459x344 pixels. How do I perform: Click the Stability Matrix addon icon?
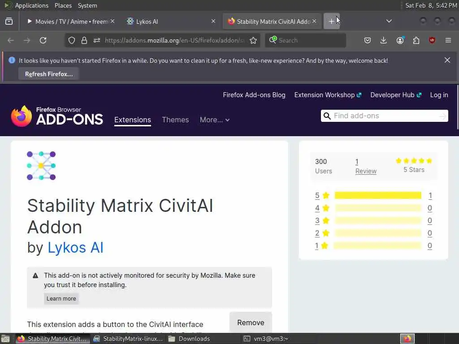point(41,166)
